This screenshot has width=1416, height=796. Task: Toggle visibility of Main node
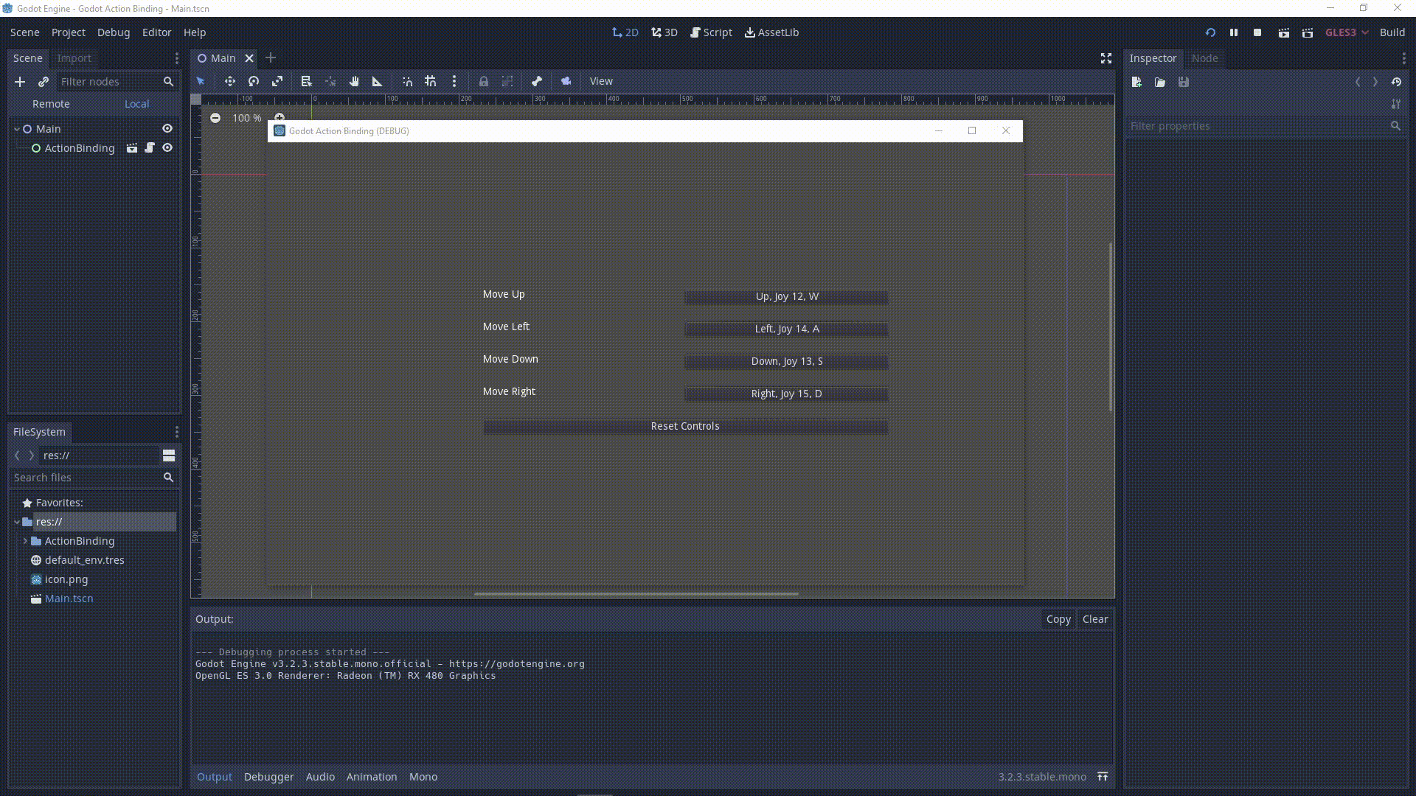[167, 129]
